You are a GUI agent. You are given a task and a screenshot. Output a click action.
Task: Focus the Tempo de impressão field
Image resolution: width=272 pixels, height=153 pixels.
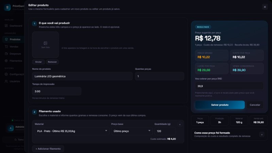pyautogui.click(x=56, y=91)
